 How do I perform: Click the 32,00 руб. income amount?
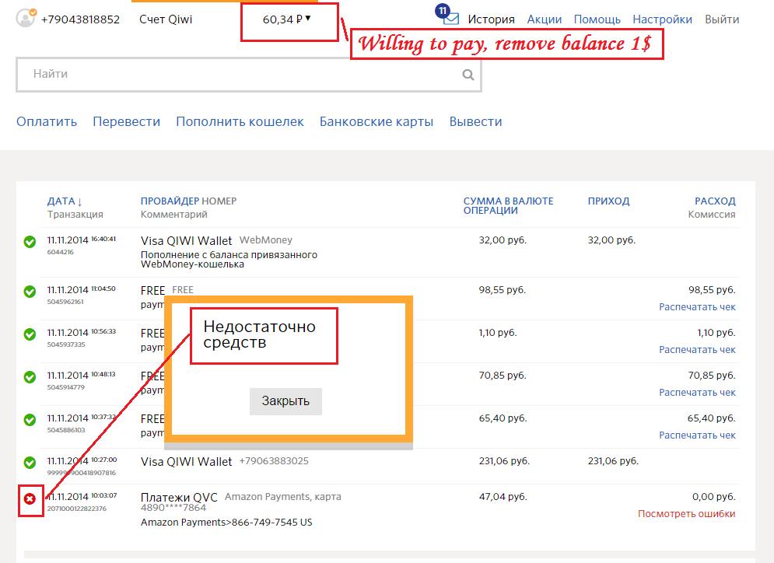611,240
